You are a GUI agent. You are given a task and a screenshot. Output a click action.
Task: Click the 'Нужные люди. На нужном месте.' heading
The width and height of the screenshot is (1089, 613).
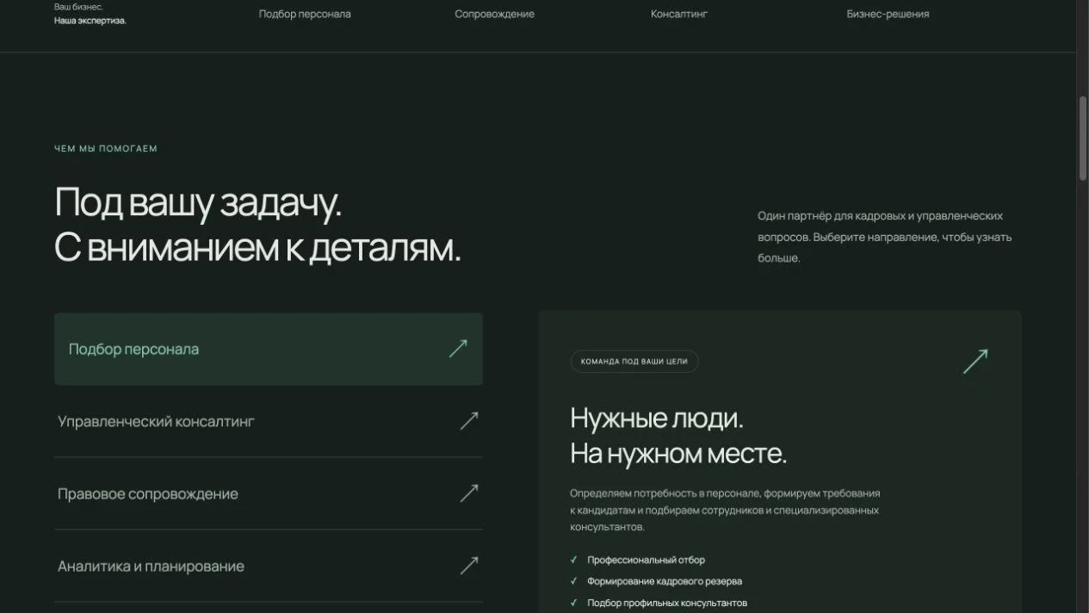coord(678,436)
